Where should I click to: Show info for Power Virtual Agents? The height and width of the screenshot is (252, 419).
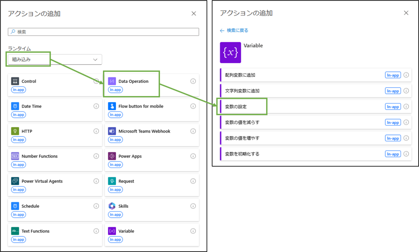tap(96, 181)
